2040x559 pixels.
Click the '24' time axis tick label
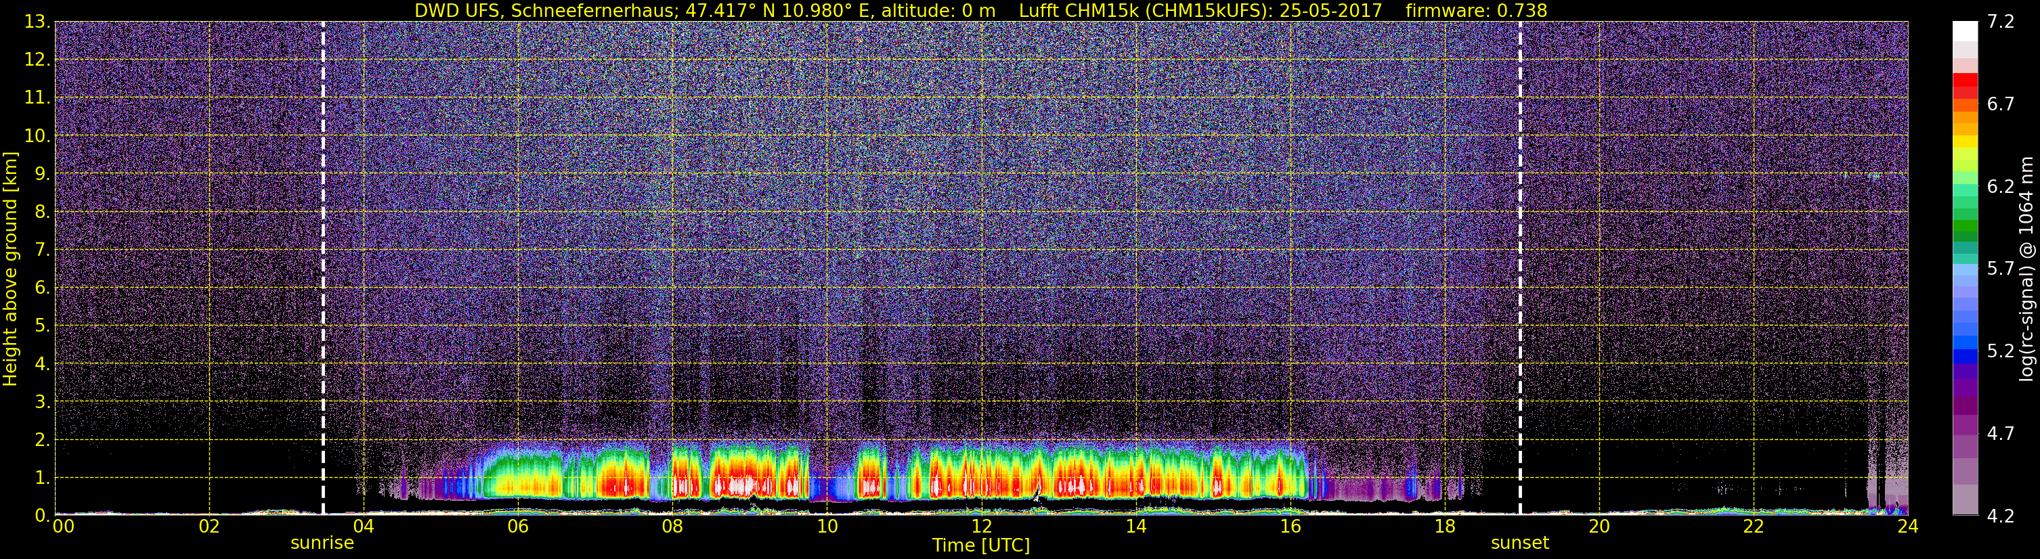(x=1908, y=527)
